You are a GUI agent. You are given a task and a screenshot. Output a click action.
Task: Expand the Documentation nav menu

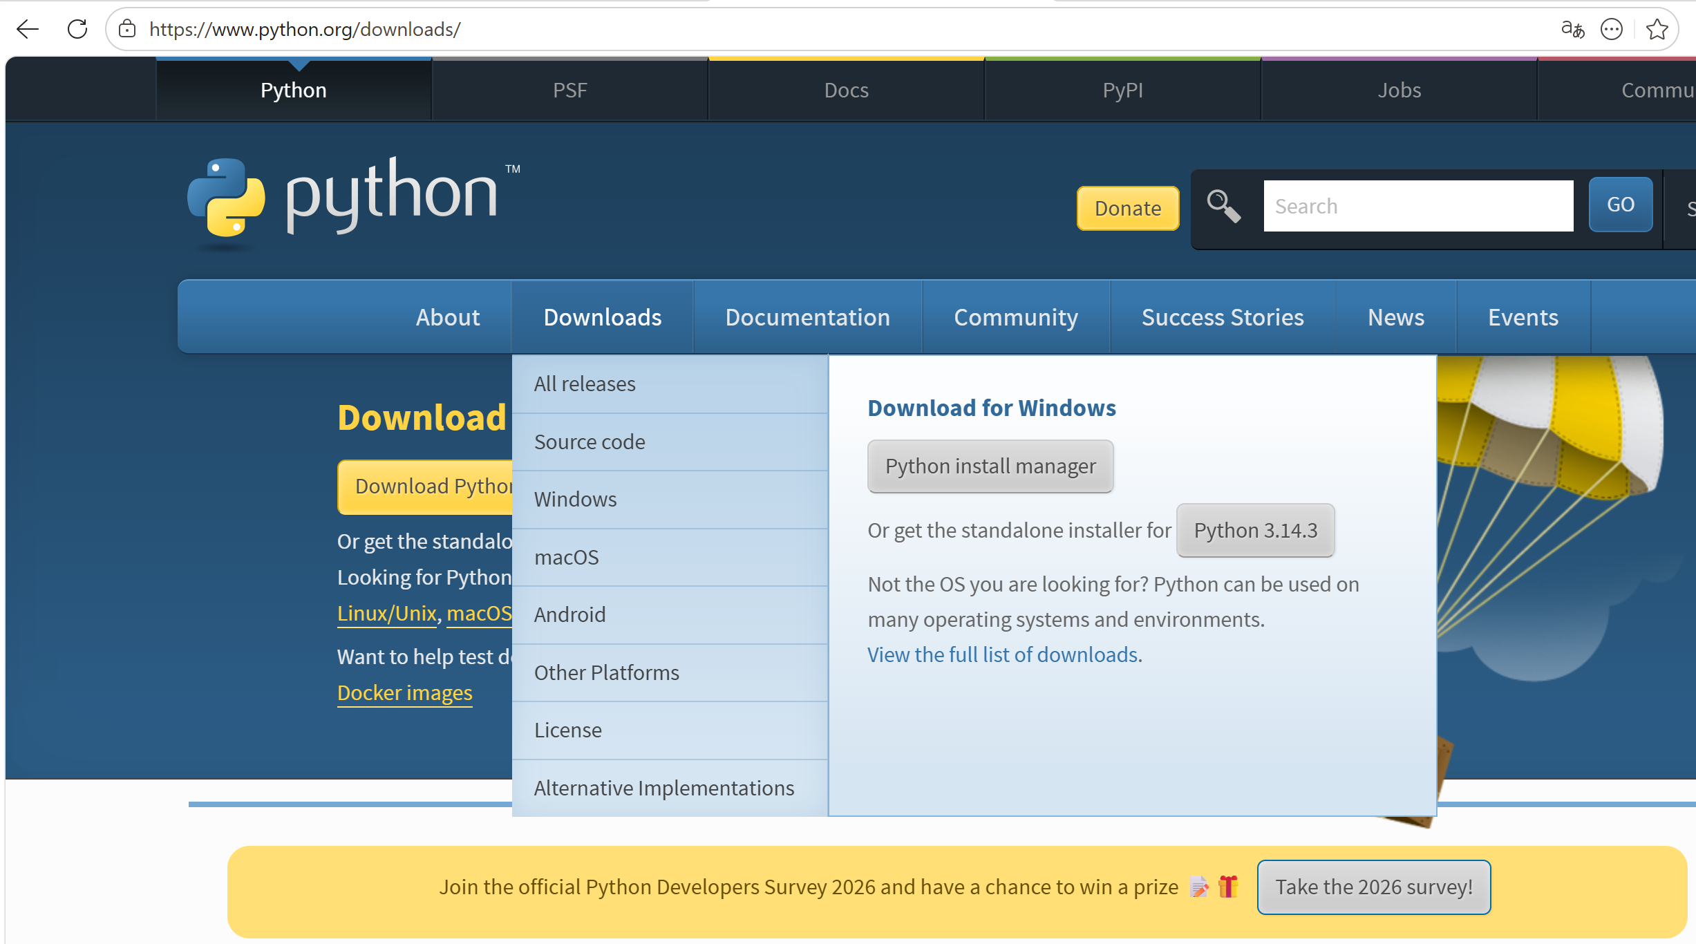click(807, 317)
